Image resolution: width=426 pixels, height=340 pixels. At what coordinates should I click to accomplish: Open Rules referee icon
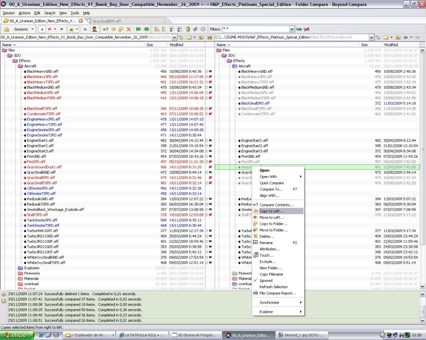tap(94, 29)
